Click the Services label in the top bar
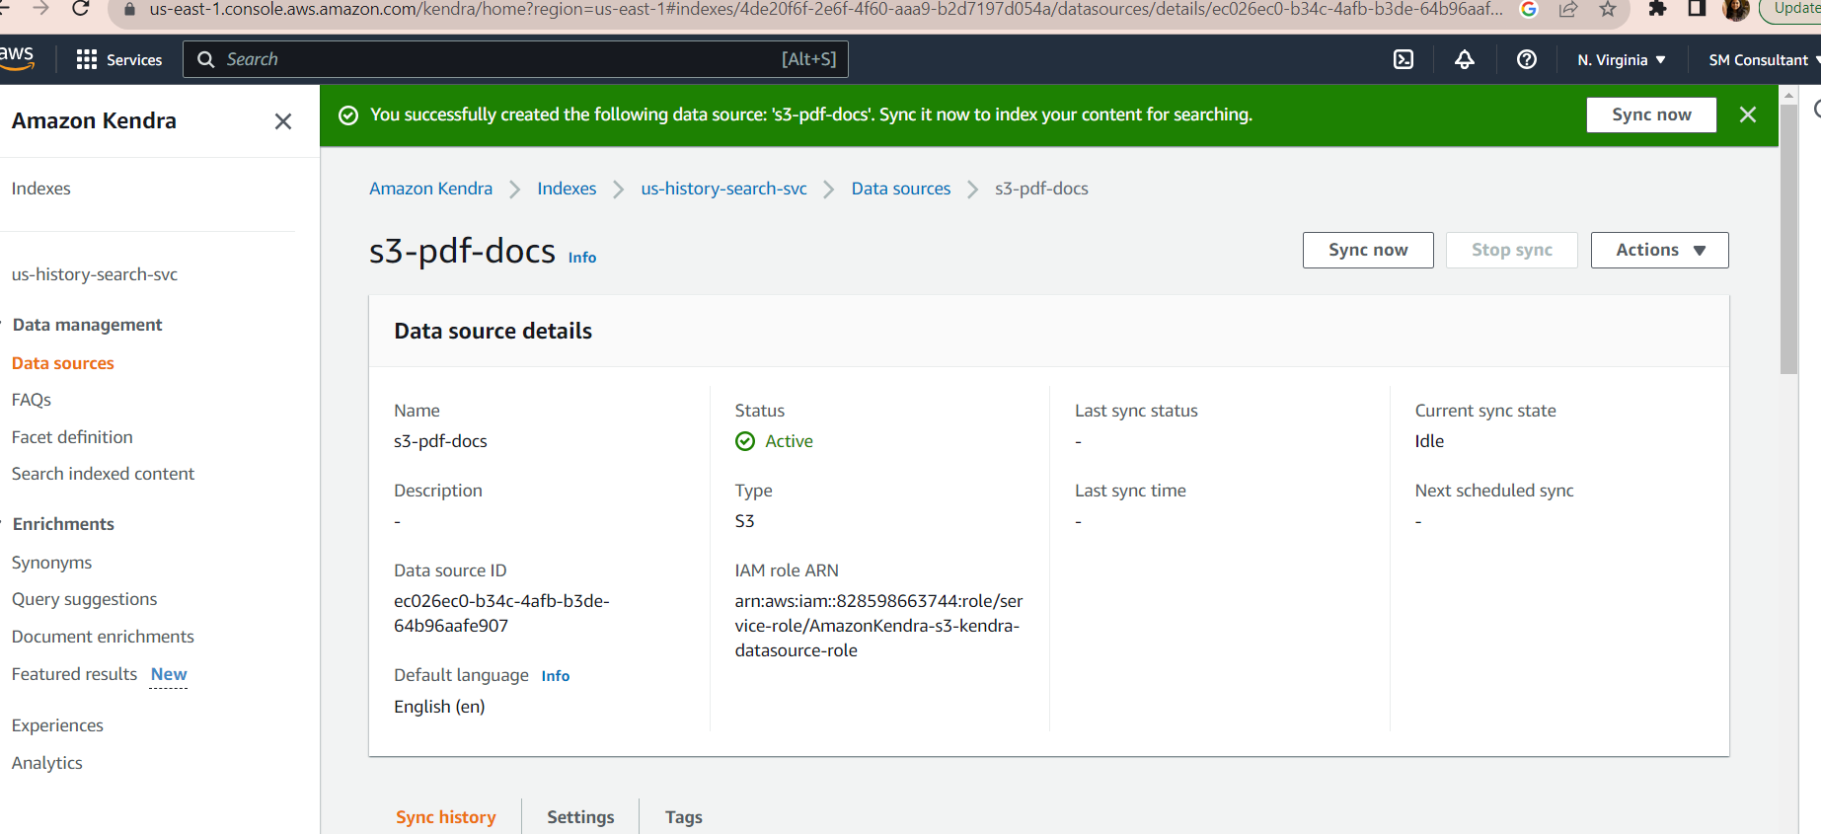The image size is (1821, 834). [134, 60]
